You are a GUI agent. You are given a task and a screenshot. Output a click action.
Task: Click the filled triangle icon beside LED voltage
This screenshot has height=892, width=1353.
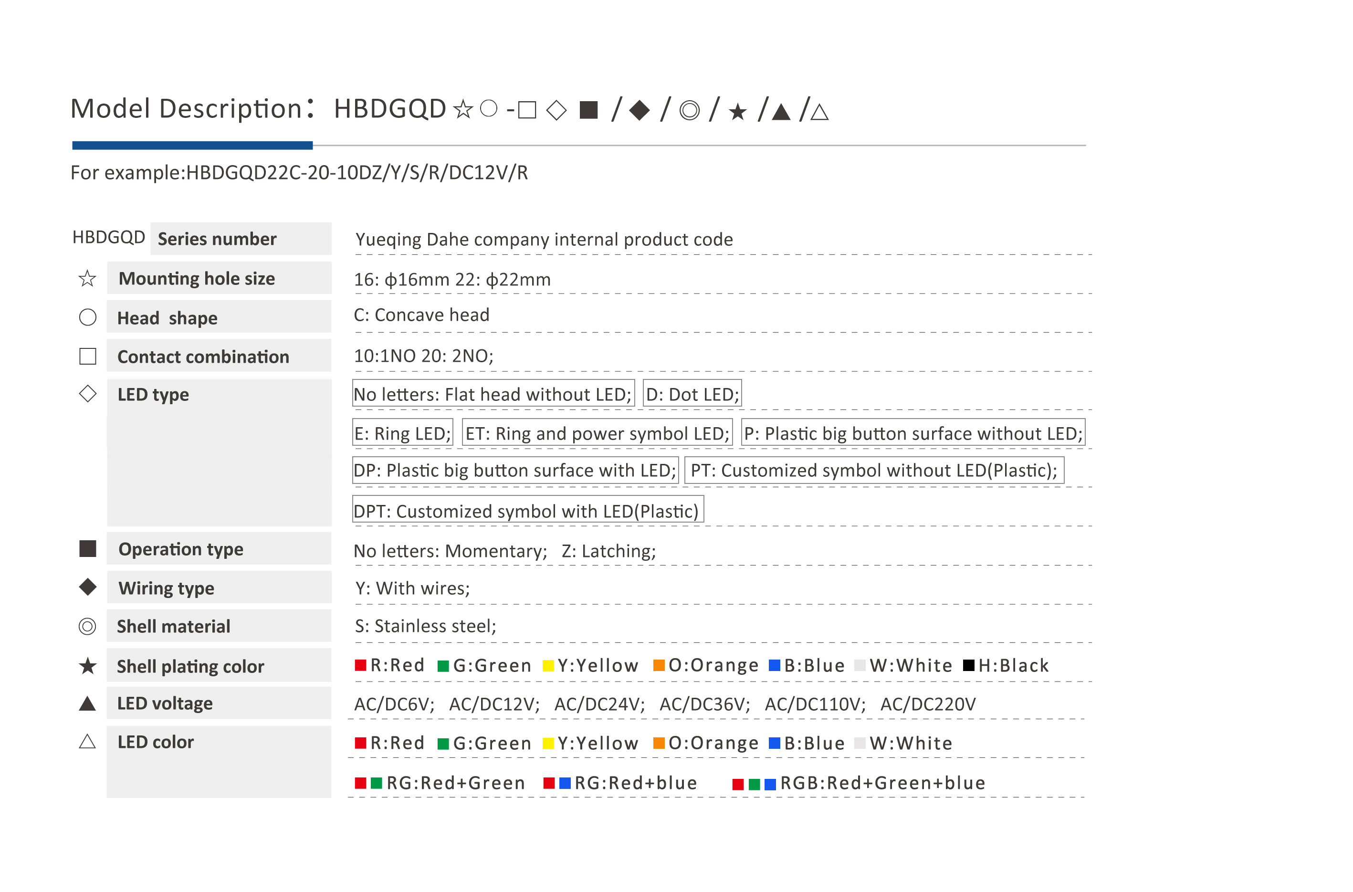click(x=87, y=703)
